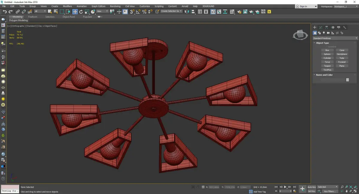The width and height of the screenshot is (359, 194).
Task: Open the reference coordinate View dropdown
Action: point(102,11)
